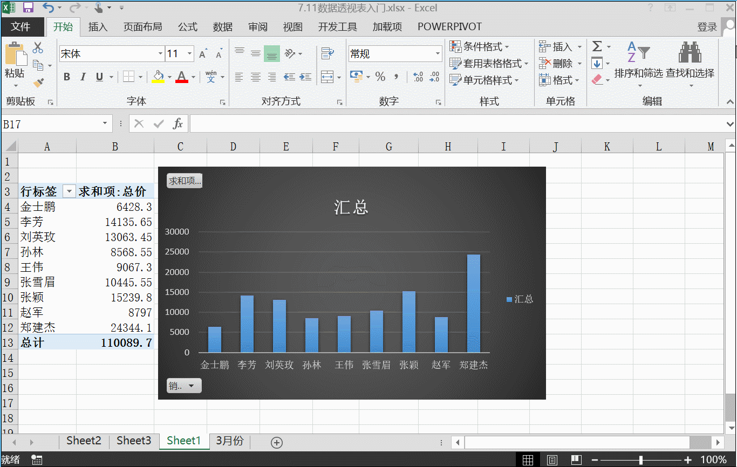Viewport: 737px width, 467px height.
Task: Toggle center alignment for the cell
Action: pyautogui.click(x=255, y=77)
